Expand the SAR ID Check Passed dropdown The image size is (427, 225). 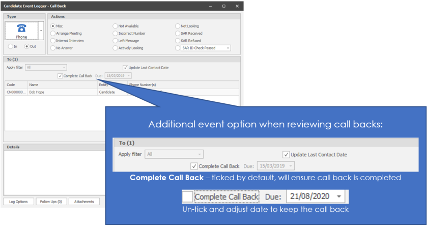(x=227, y=48)
